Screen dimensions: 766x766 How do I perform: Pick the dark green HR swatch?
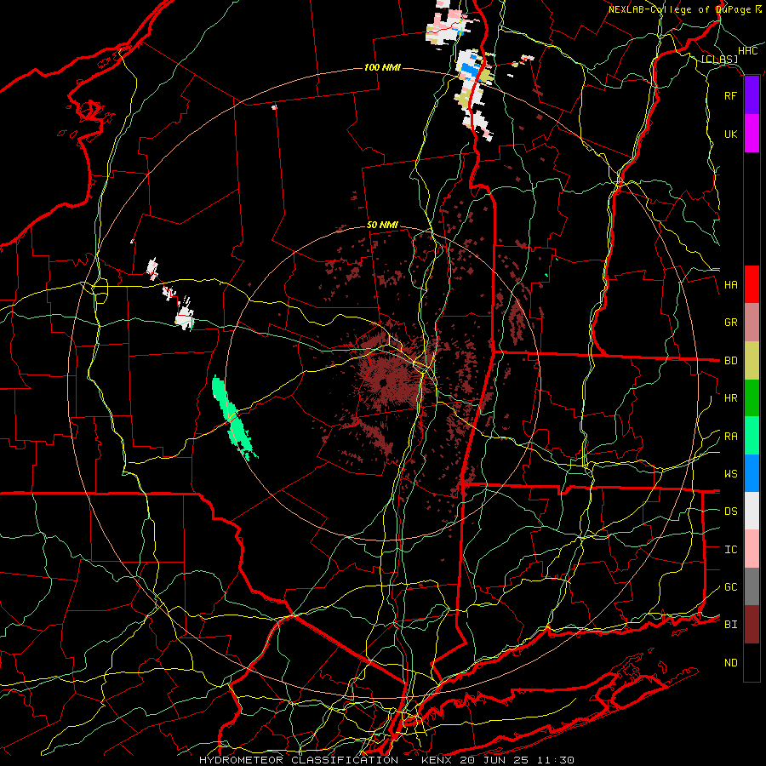tap(752, 398)
